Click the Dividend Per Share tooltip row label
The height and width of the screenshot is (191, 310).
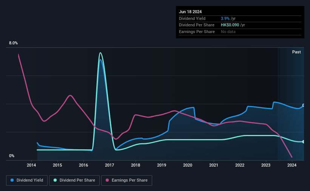196,25
